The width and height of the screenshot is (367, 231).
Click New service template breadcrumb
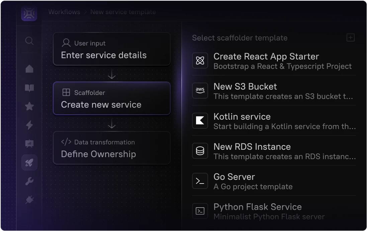coord(123,12)
